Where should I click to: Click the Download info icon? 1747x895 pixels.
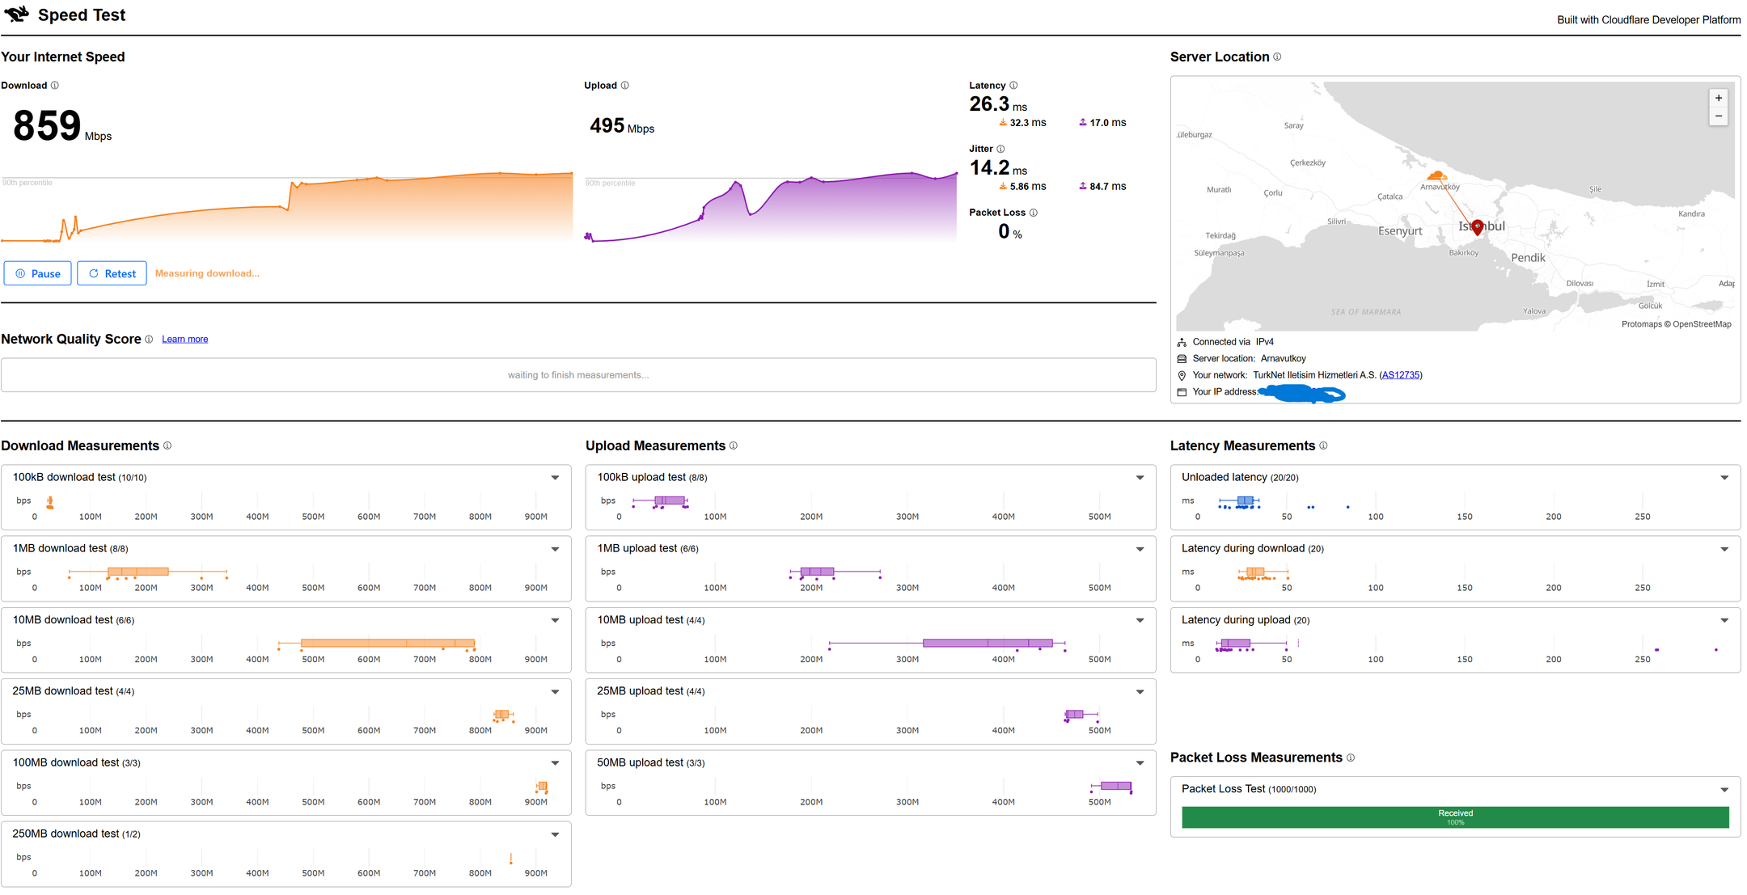click(55, 86)
